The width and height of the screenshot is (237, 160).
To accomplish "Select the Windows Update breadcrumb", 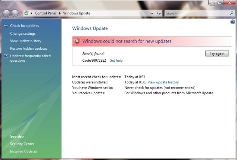I will [x=77, y=13].
